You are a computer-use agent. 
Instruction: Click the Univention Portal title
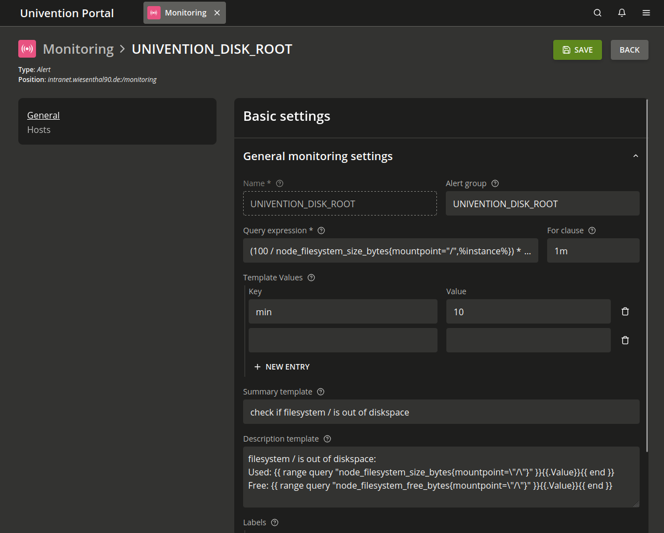pos(67,13)
